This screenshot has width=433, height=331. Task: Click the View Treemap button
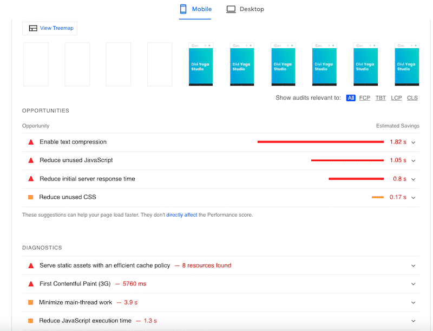click(49, 28)
